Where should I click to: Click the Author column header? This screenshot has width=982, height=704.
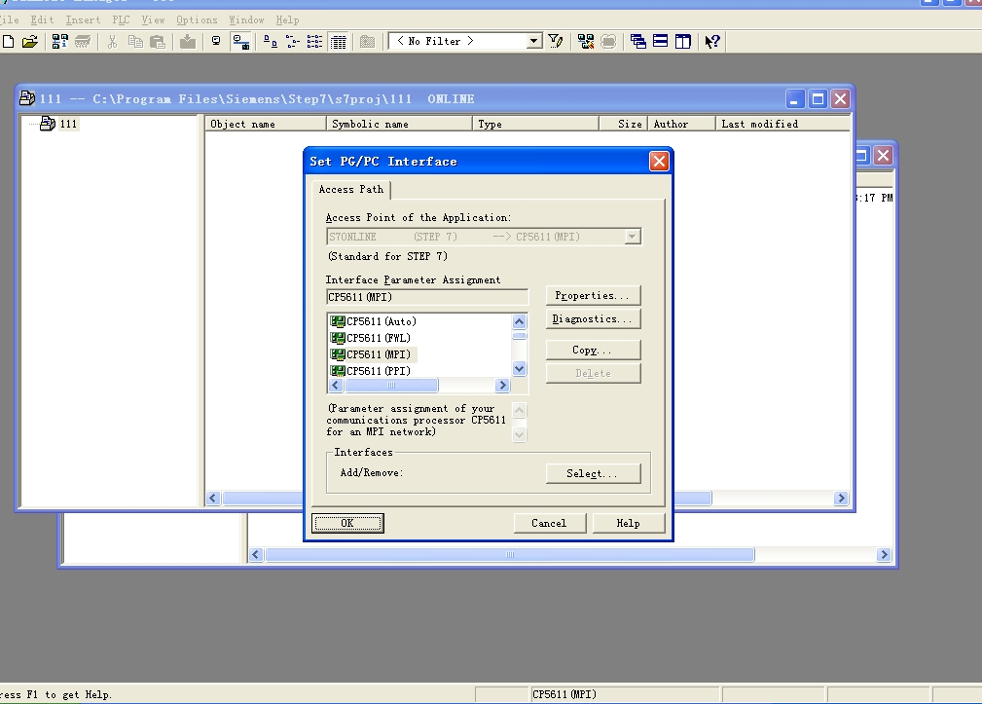pos(681,124)
